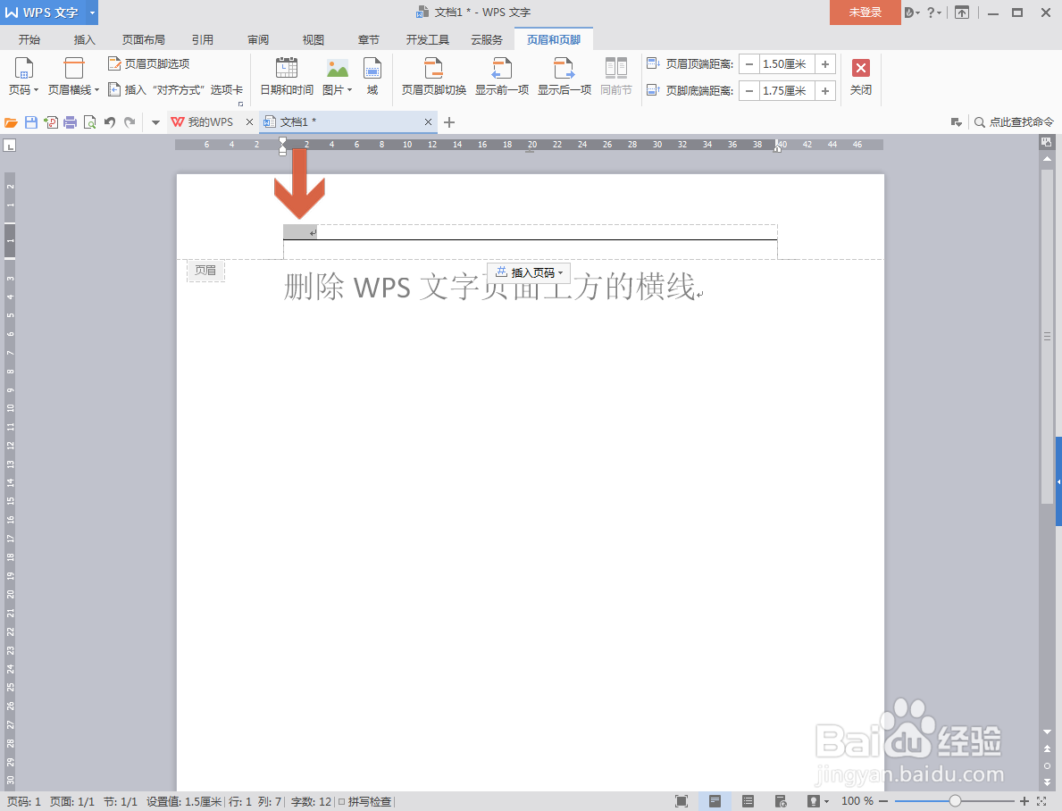
Task: Select outline view icon
Action: point(748,801)
